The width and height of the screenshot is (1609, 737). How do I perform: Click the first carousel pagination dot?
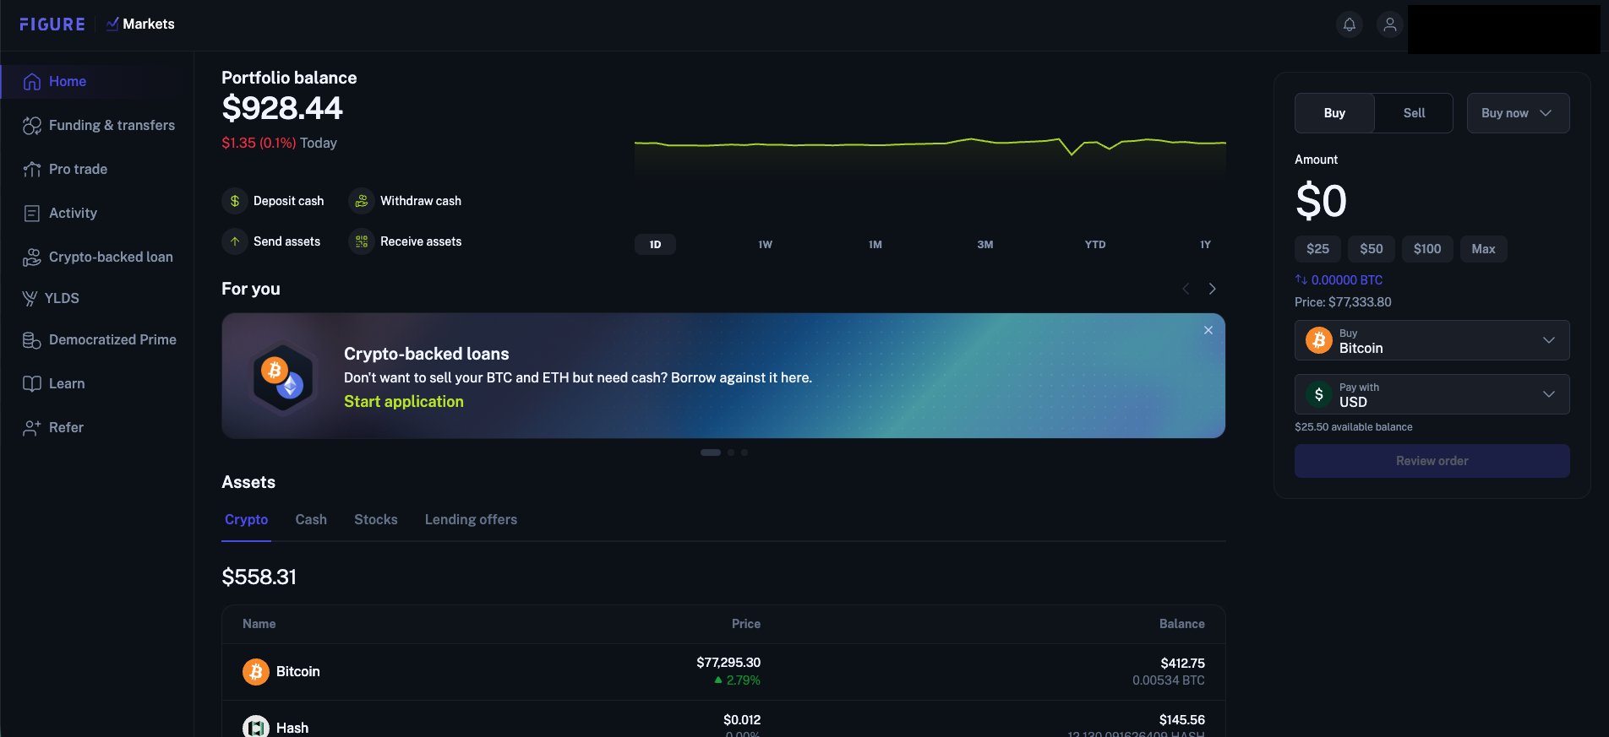[x=711, y=452]
